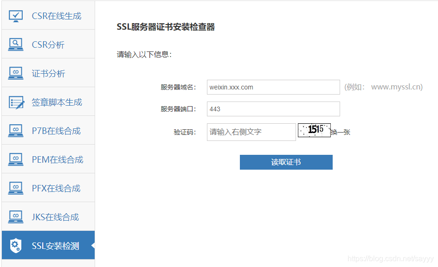
Task: Click the 服务器域名 input showing weixin.xxx.com
Action: coord(273,87)
